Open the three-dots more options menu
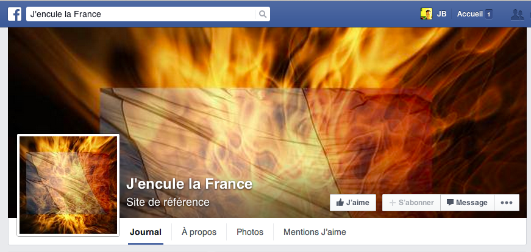This screenshot has width=531, height=252. tap(507, 203)
